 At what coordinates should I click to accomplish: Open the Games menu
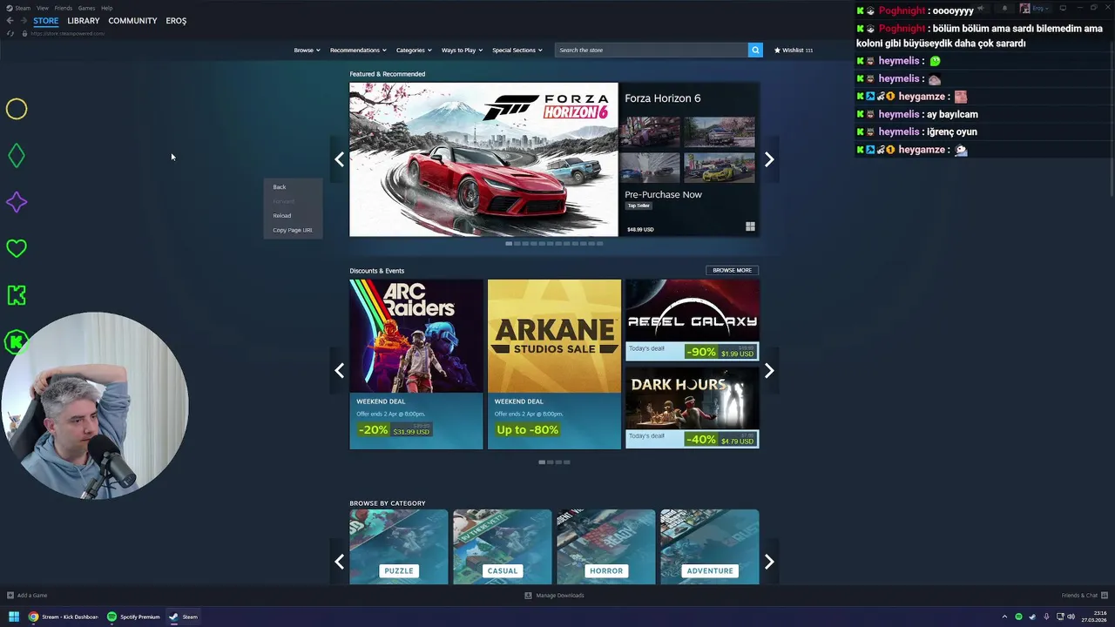(86, 8)
